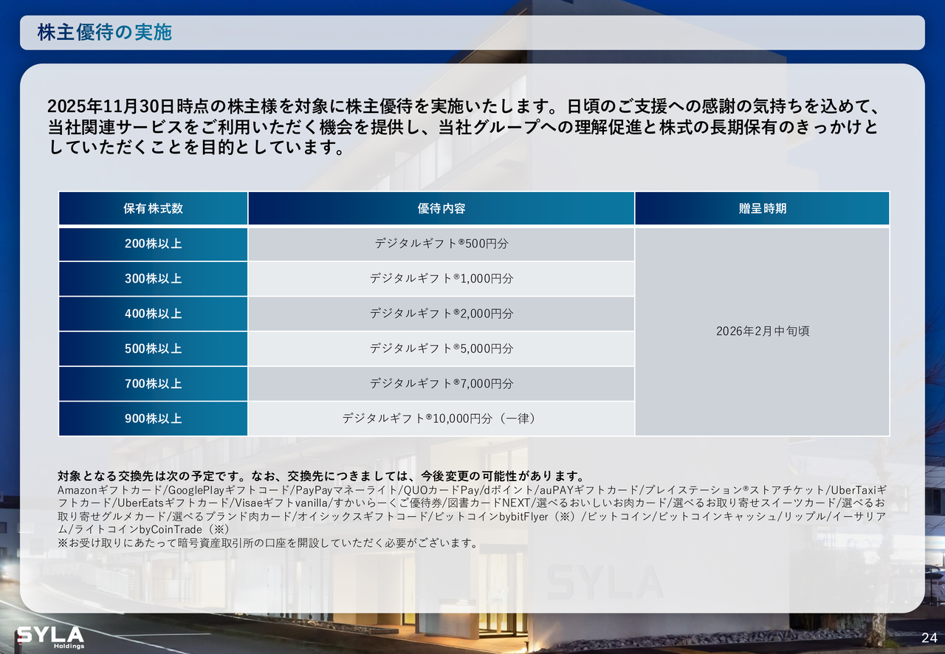Click the SYLA Holdings logo
This screenshot has width=945, height=654.
click(x=50, y=637)
